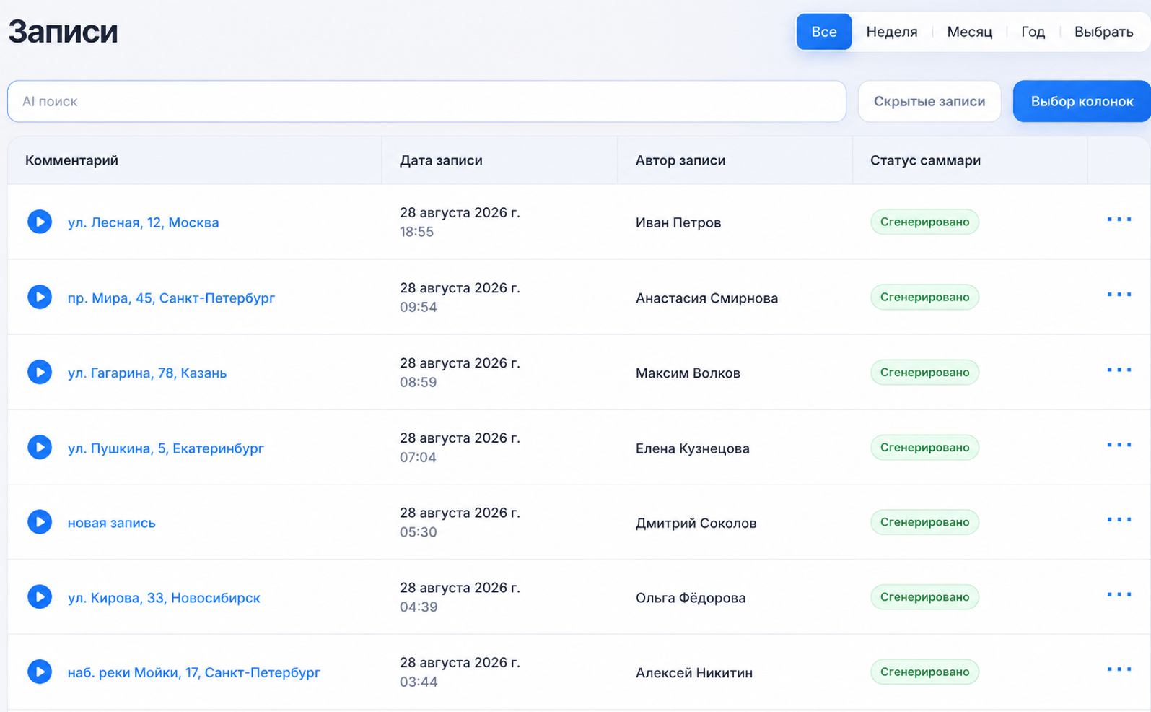Open the link пр. Мира, 45, Санкт-Петербург
The image size is (1151, 712).
coord(171,298)
